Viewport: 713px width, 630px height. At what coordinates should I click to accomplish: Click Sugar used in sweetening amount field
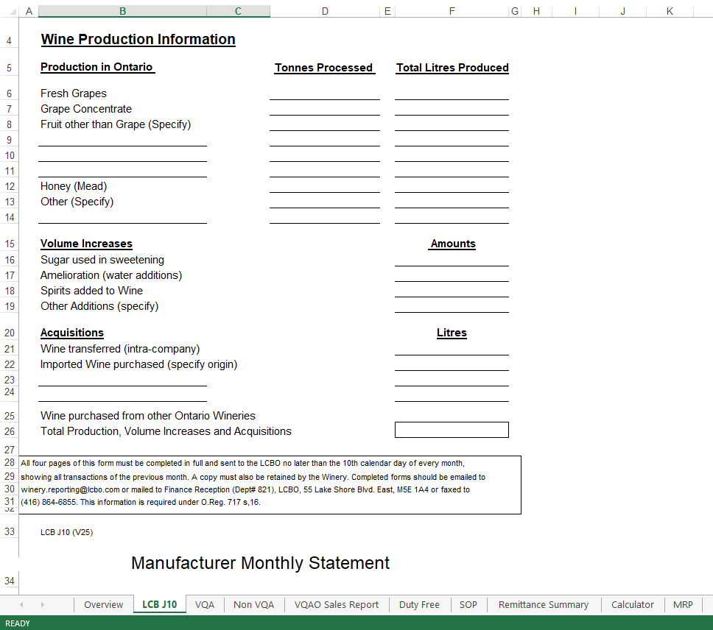pos(452,259)
